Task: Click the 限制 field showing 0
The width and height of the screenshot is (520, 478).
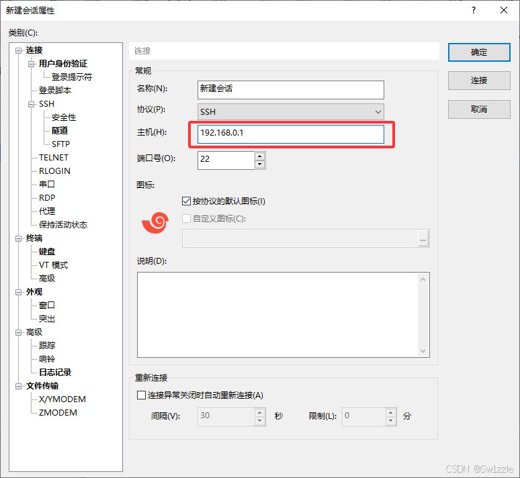Action: coord(364,417)
